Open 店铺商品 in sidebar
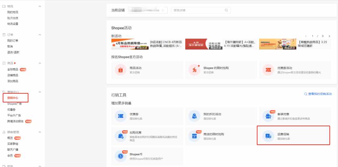This screenshot has width=338, height=167. [x=13, y=75]
